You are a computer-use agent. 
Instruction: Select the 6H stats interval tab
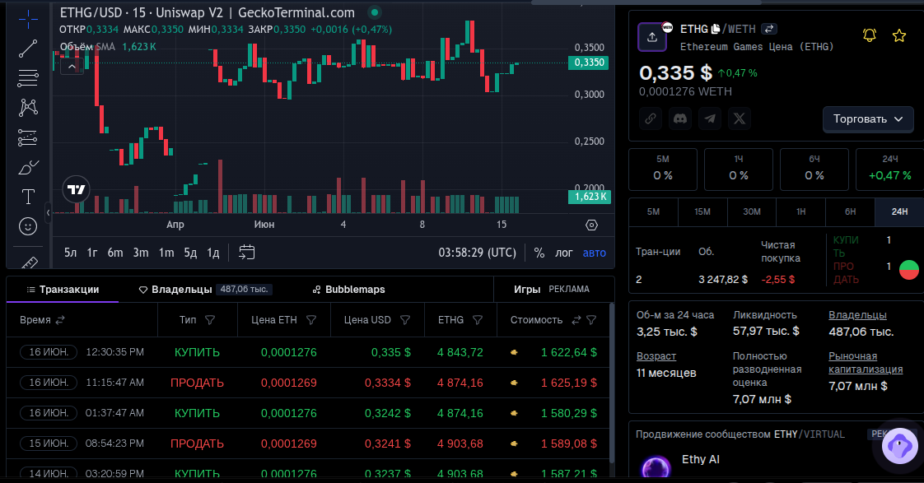click(851, 211)
